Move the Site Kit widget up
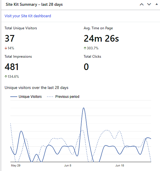The image size is (160, 171). 142,4
